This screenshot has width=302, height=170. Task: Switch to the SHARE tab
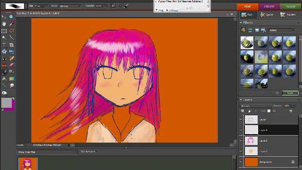tap(291, 7)
